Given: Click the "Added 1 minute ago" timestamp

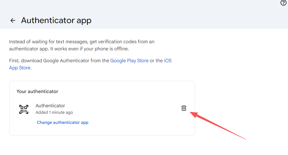Looking at the screenshot, I should [54, 112].
